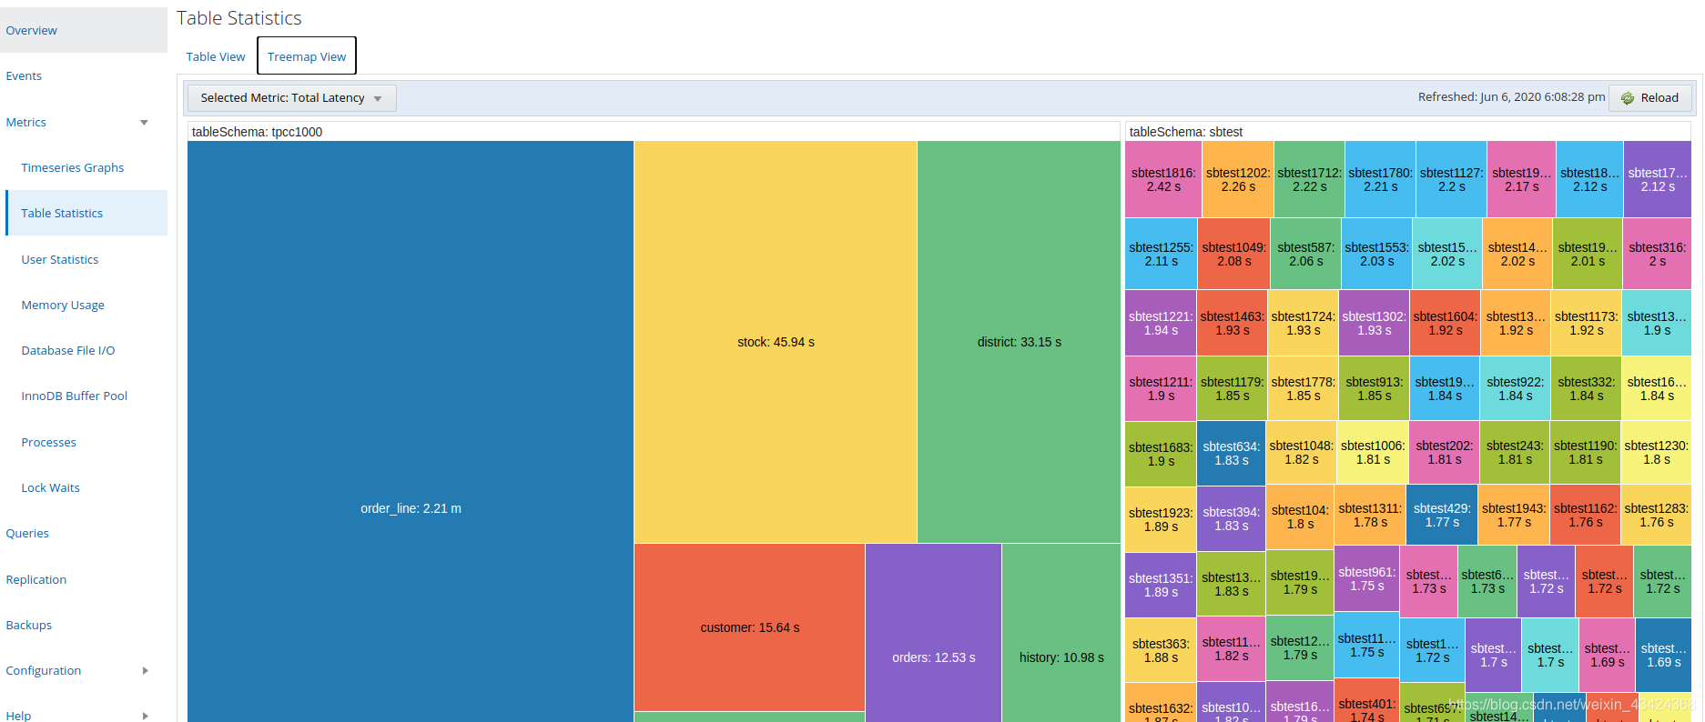Select sbtest922 1.84 s tile
Image resolution: width=1705 pixels, height=722 pixels.
click(1515, 388)
